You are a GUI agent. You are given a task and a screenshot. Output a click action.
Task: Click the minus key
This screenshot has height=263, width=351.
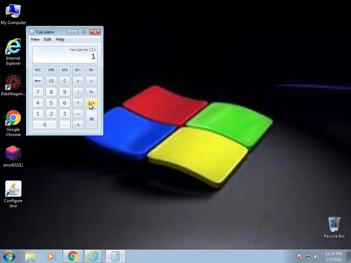(78, 114)
